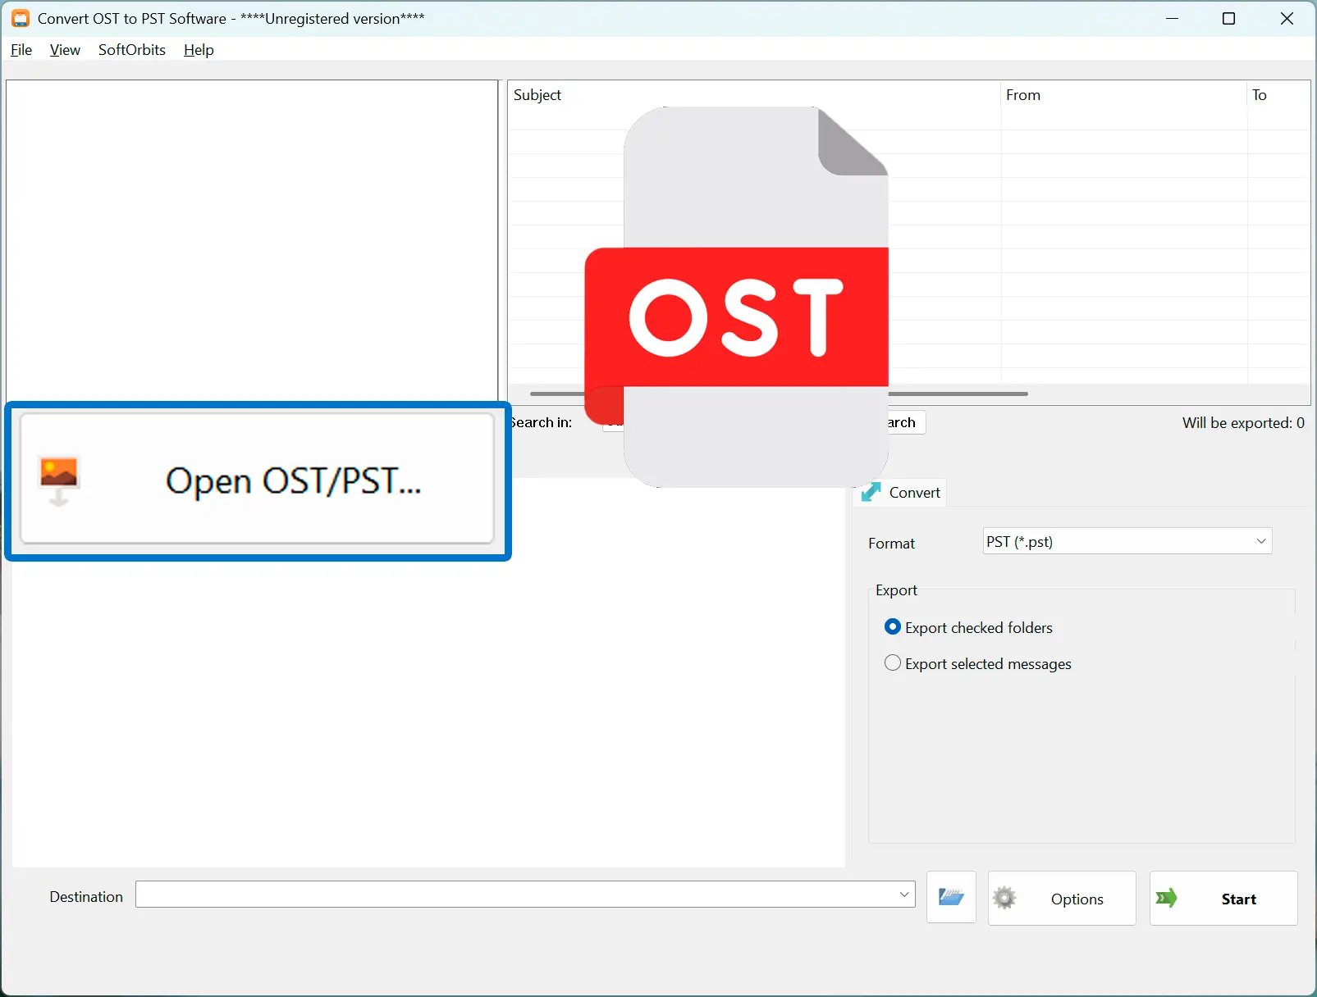Select Export selected messages option

[978, 664]
